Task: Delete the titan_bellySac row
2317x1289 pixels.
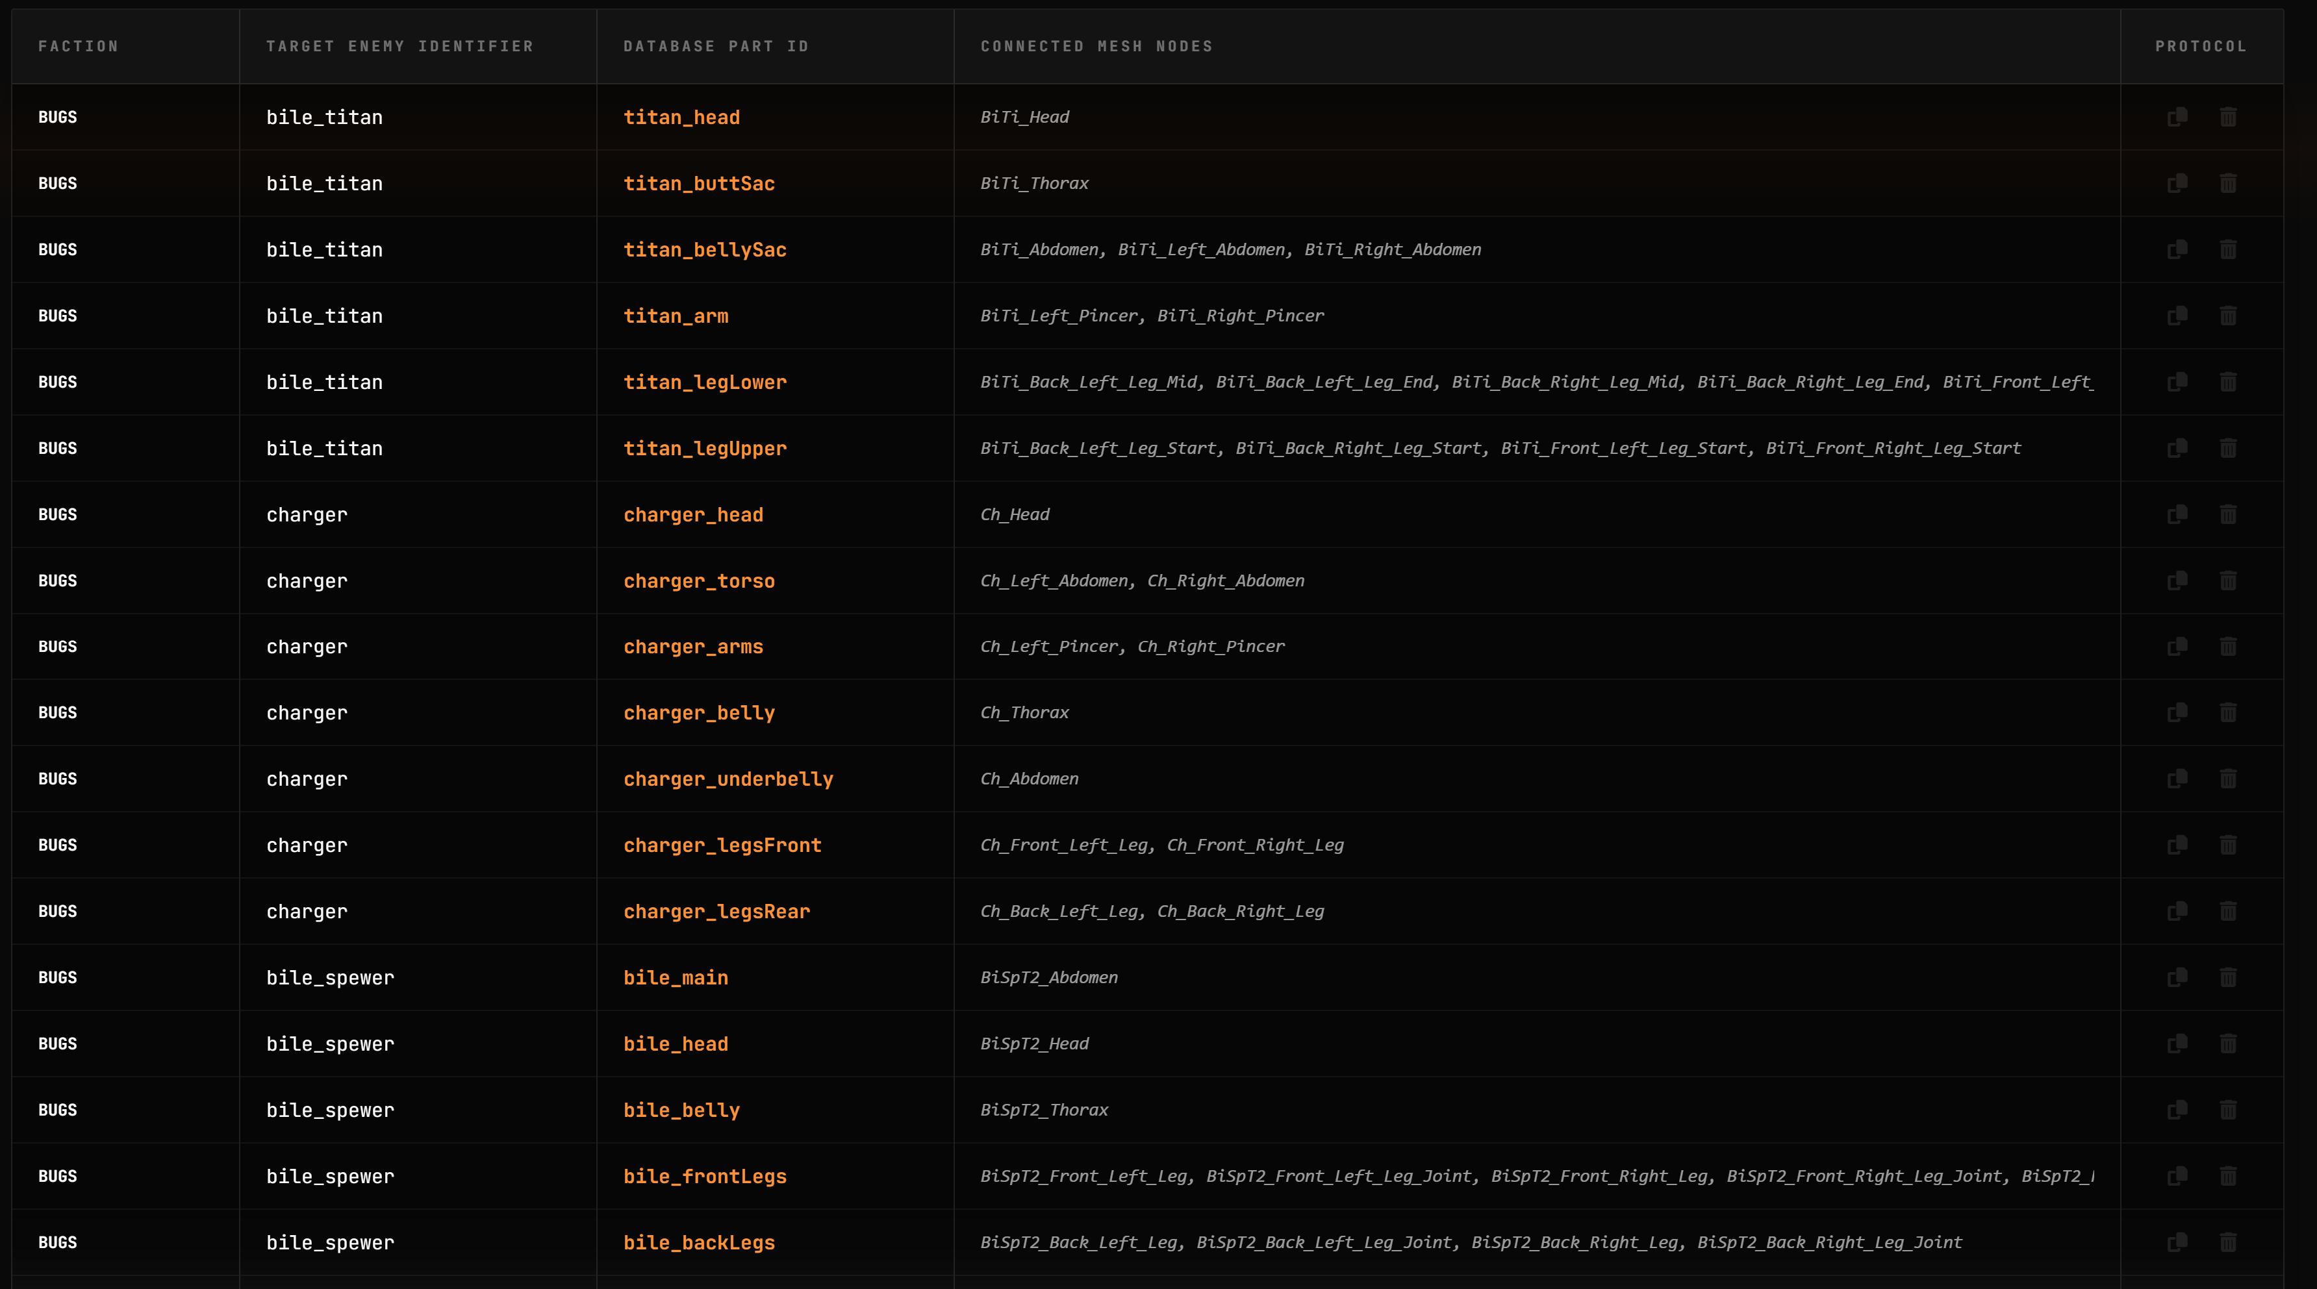Action: (2228, 249)
